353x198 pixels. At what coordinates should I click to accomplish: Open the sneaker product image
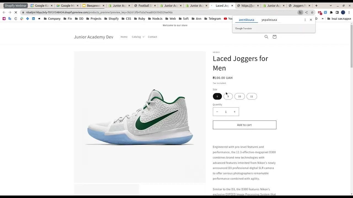(140, 117)
